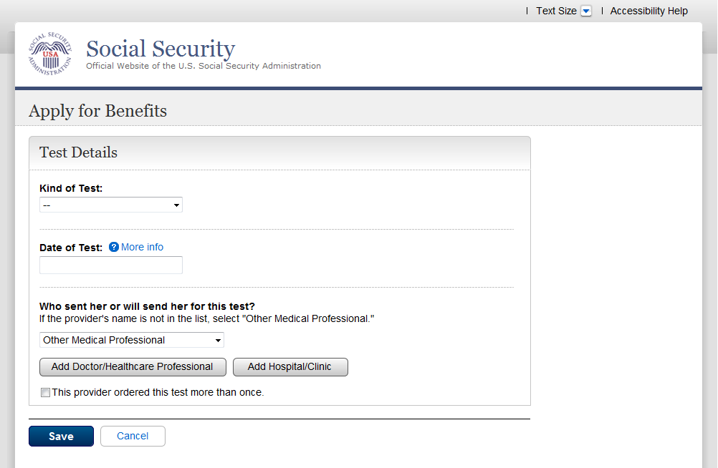Expand the Other Medical Professional provider dropdown
This screenshot has width=718, height=468.
coord(131,340)
